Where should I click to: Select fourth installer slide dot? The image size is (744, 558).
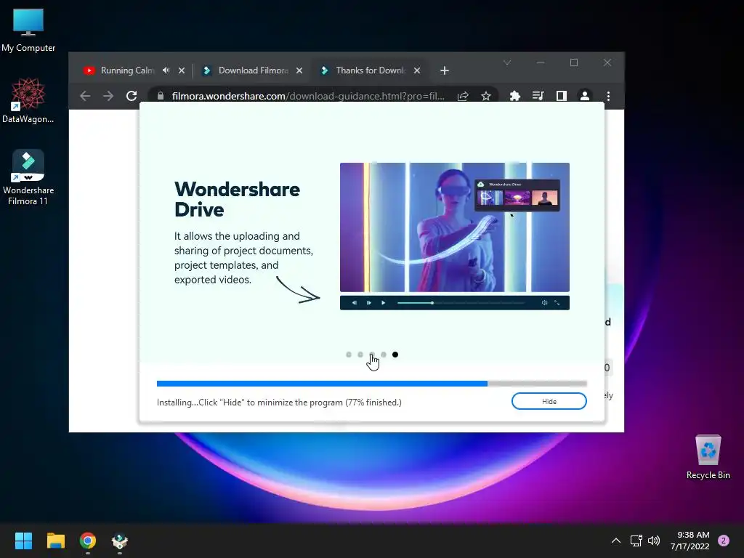click(x=384, y=355)
